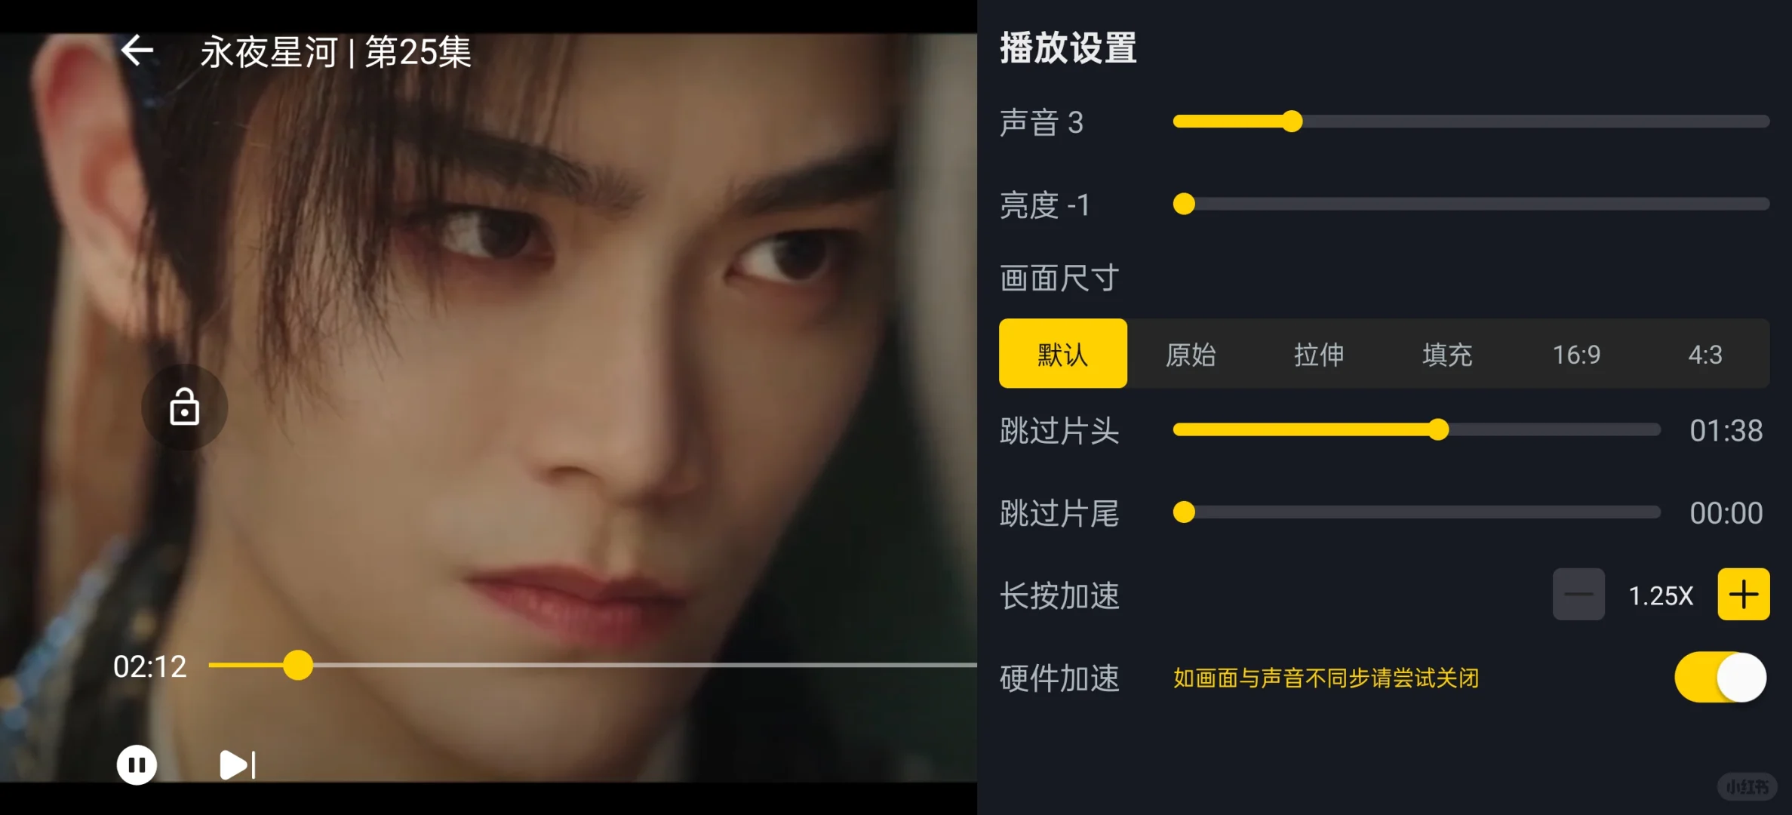Pause the video playback
The image size is (1792, 815).
pos(137,765)
